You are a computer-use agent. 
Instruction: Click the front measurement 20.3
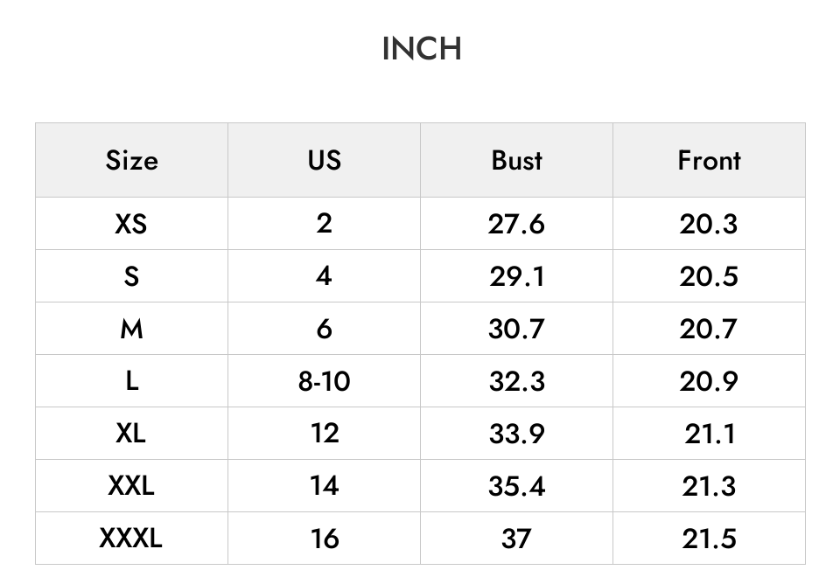pyautogui.click(x=709, y=223)
